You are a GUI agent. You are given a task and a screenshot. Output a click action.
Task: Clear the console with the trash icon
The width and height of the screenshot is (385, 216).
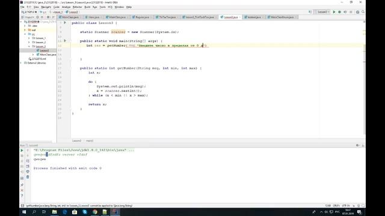(28, 177)
